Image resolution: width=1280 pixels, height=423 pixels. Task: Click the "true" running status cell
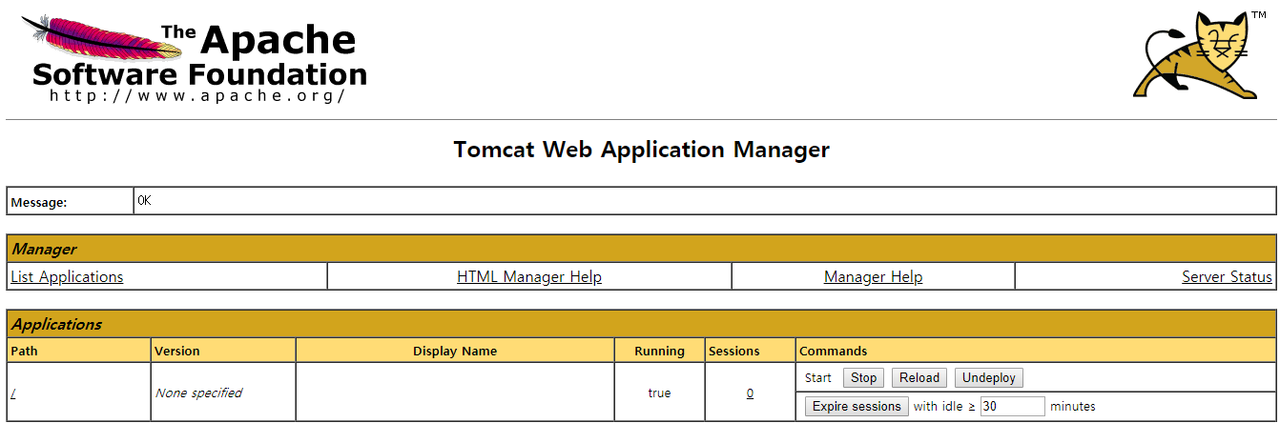[659, 393]
